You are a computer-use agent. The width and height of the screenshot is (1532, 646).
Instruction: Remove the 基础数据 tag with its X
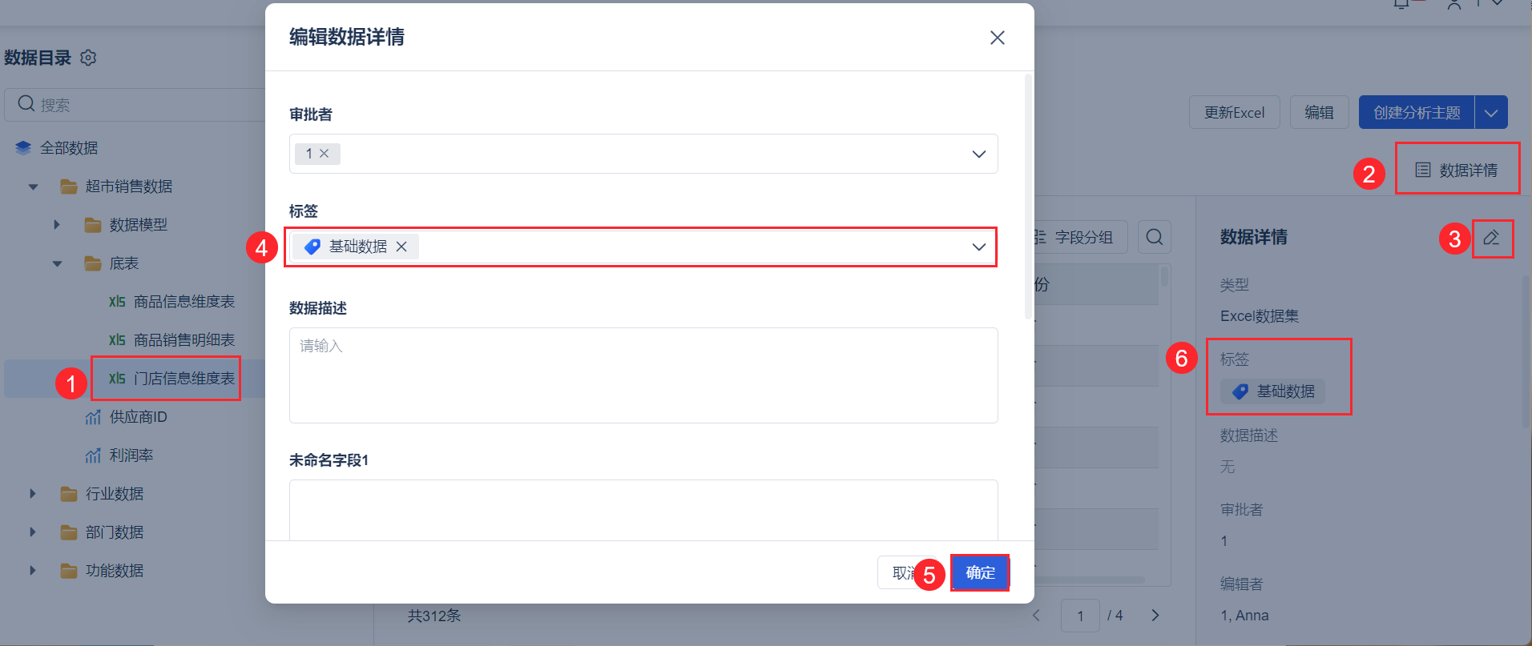click(x=401, y=247)
